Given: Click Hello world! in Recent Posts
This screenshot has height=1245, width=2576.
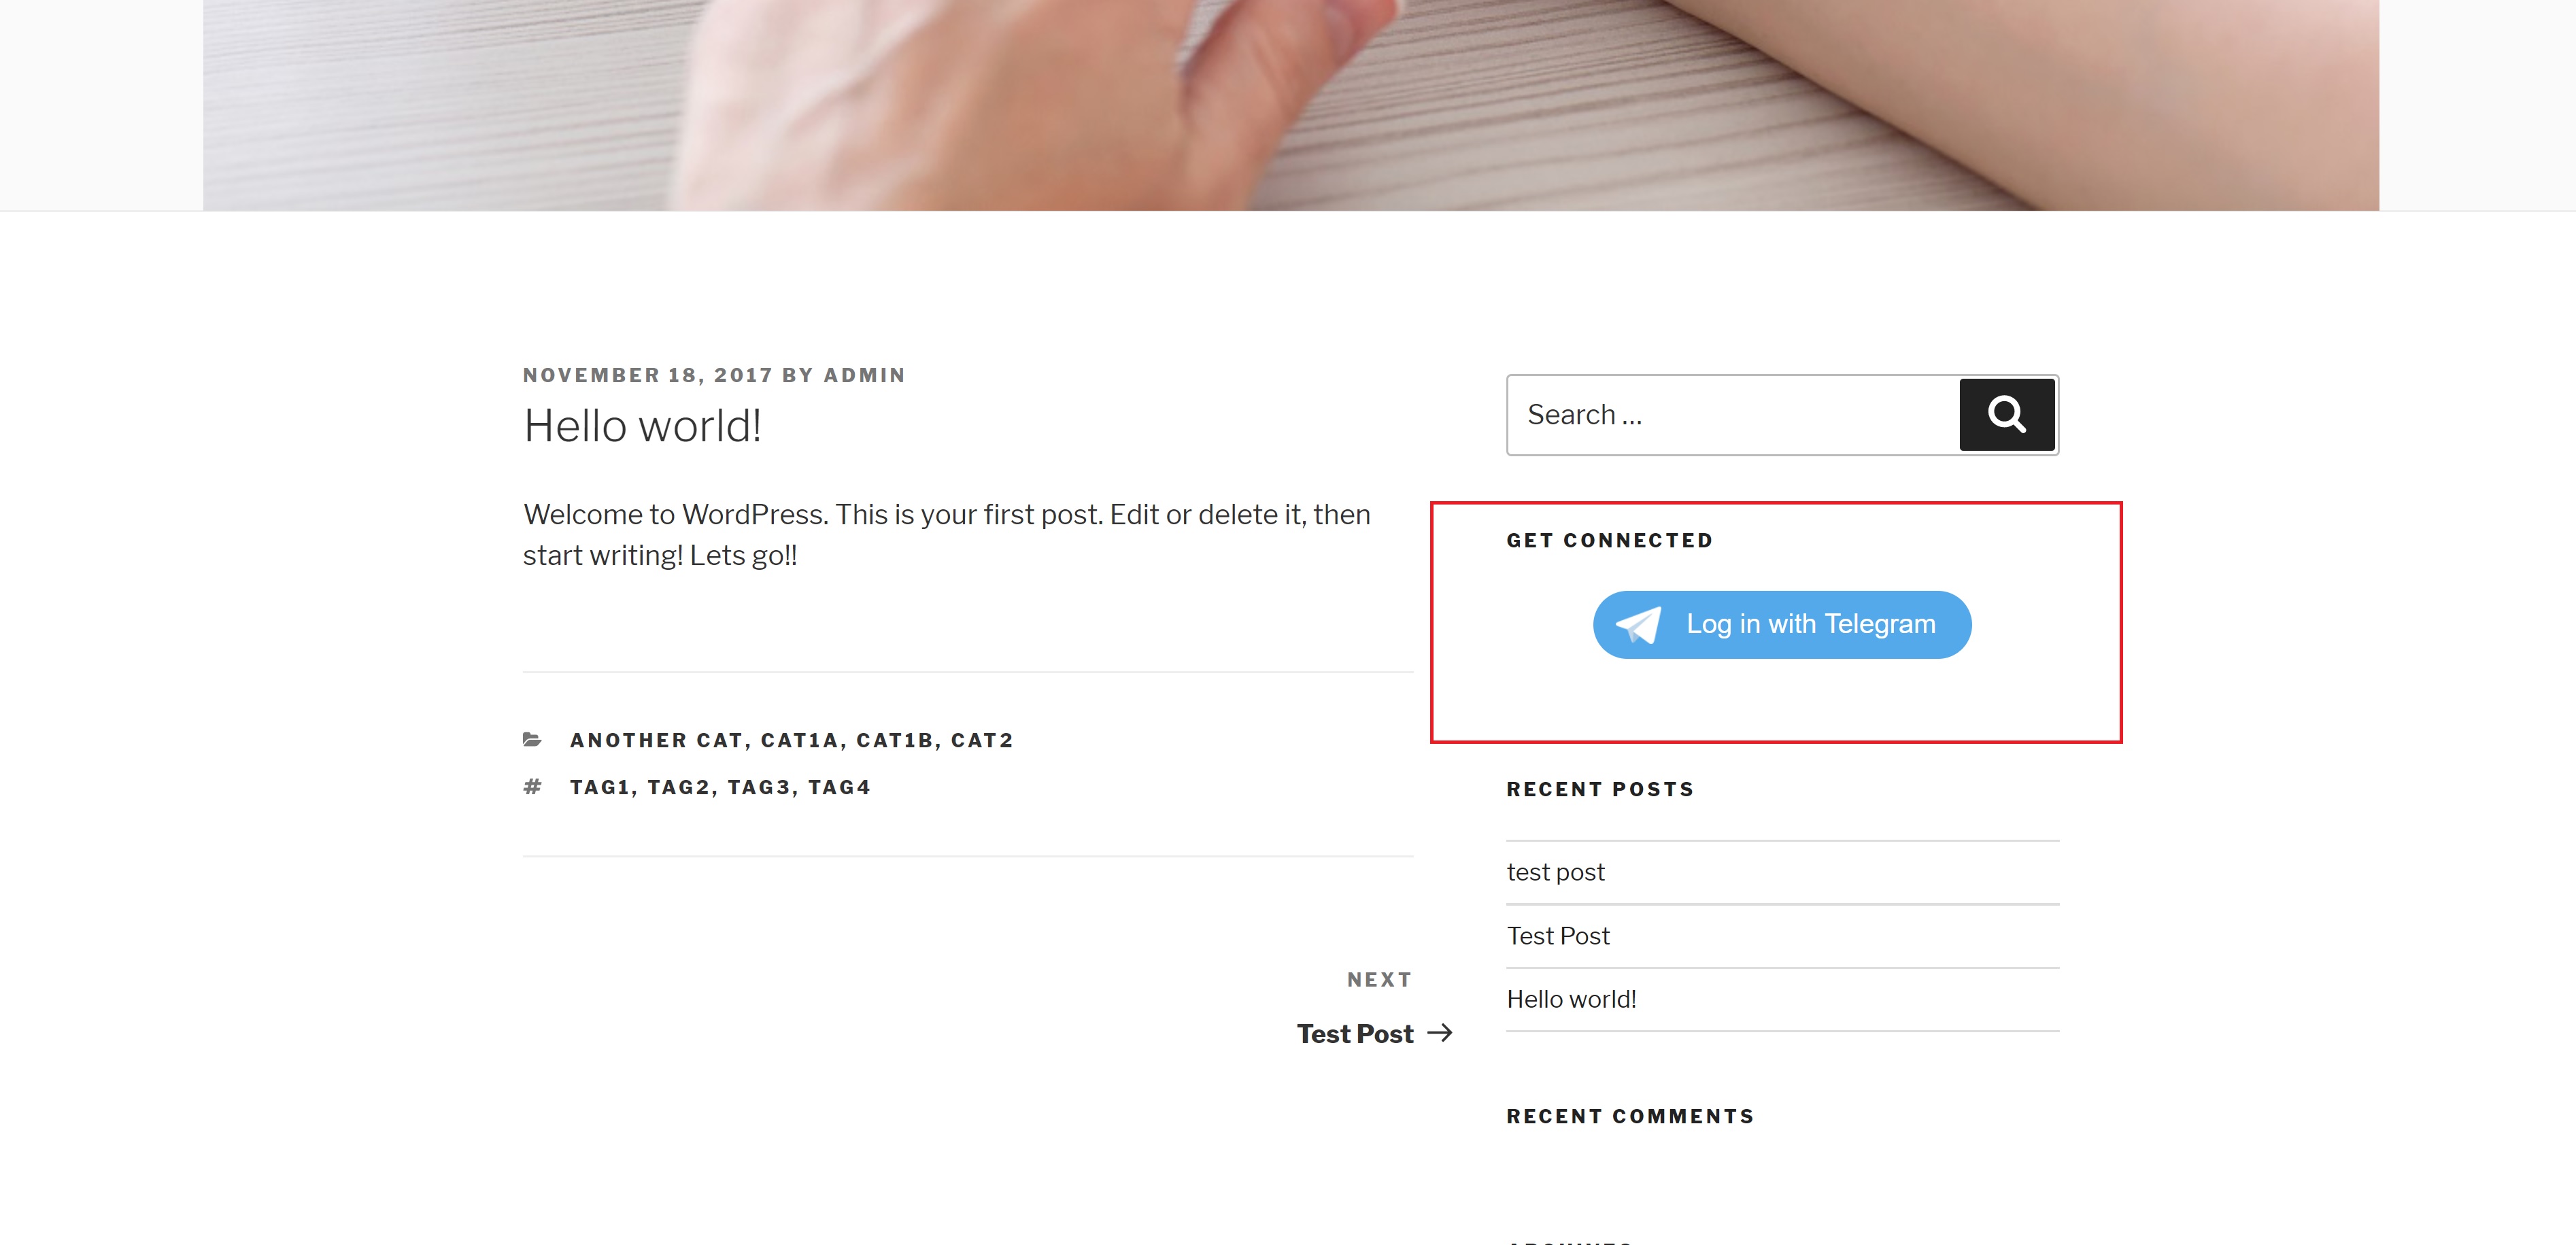Looking at the screenshot, I should (x=1571, y=998).
